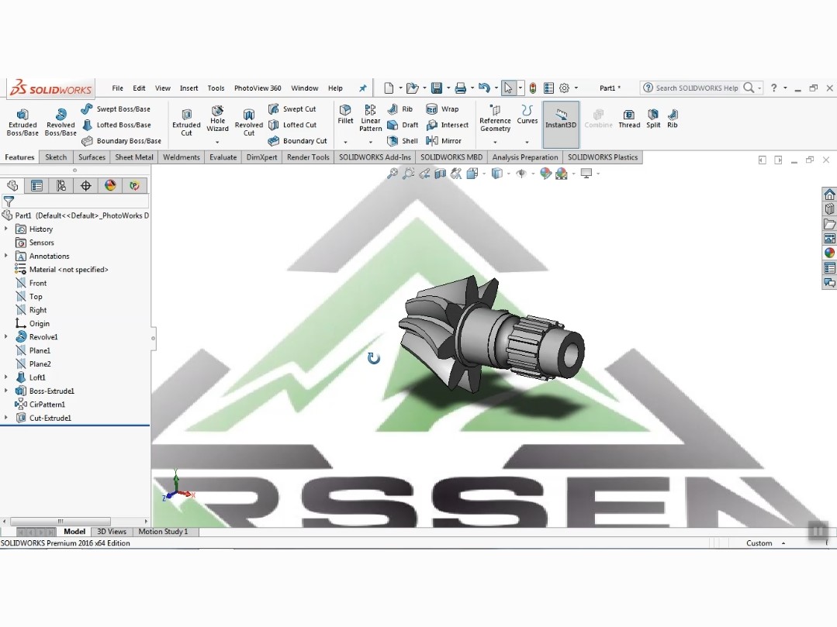Switch to the Sheet Metal tab
Image resolution: width=837 pixels, height=627 pixels.
point(134,157)
